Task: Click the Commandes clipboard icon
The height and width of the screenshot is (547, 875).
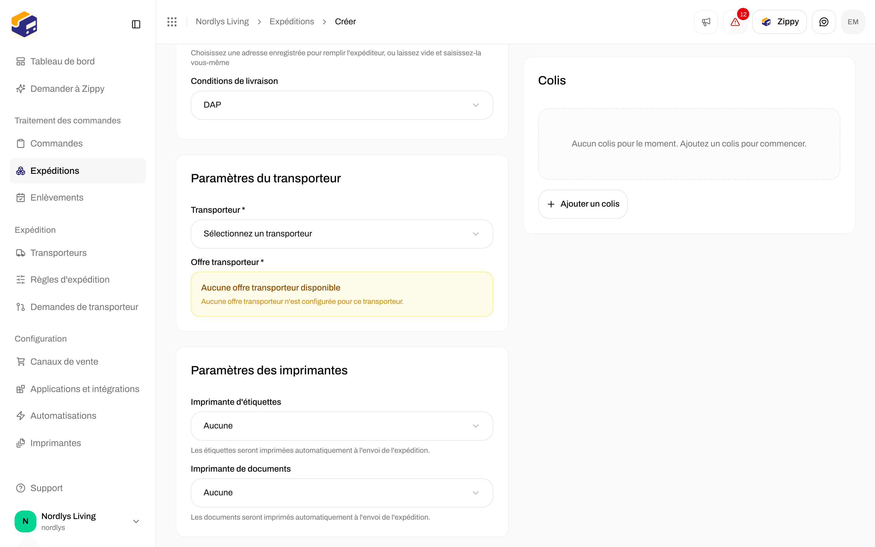Action: pyautogui.click(x=21, y=144)
